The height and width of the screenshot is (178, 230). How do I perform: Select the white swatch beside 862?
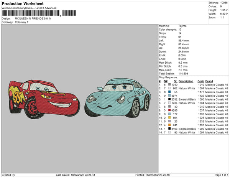(169, 88)
